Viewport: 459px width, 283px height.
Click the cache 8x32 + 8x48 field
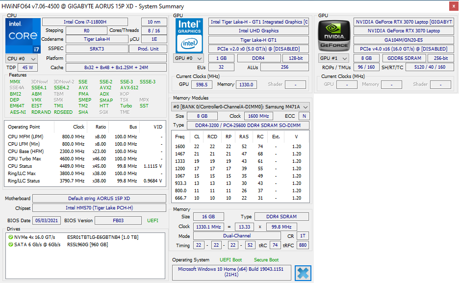[x=116, y=68]
